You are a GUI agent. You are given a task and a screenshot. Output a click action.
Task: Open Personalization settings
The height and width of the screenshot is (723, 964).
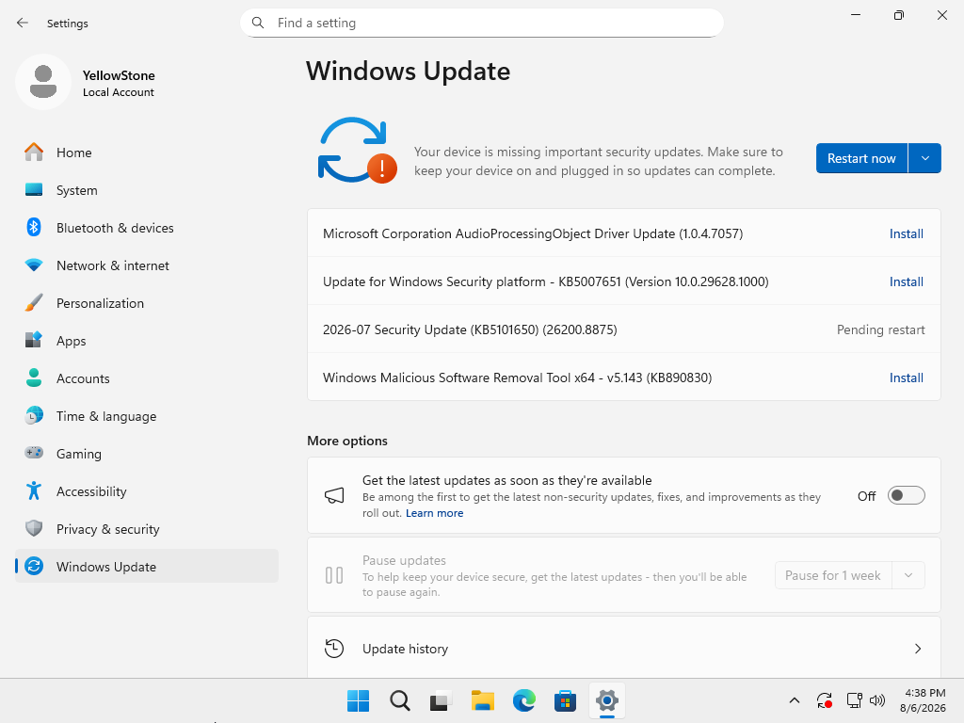[147, 302]
